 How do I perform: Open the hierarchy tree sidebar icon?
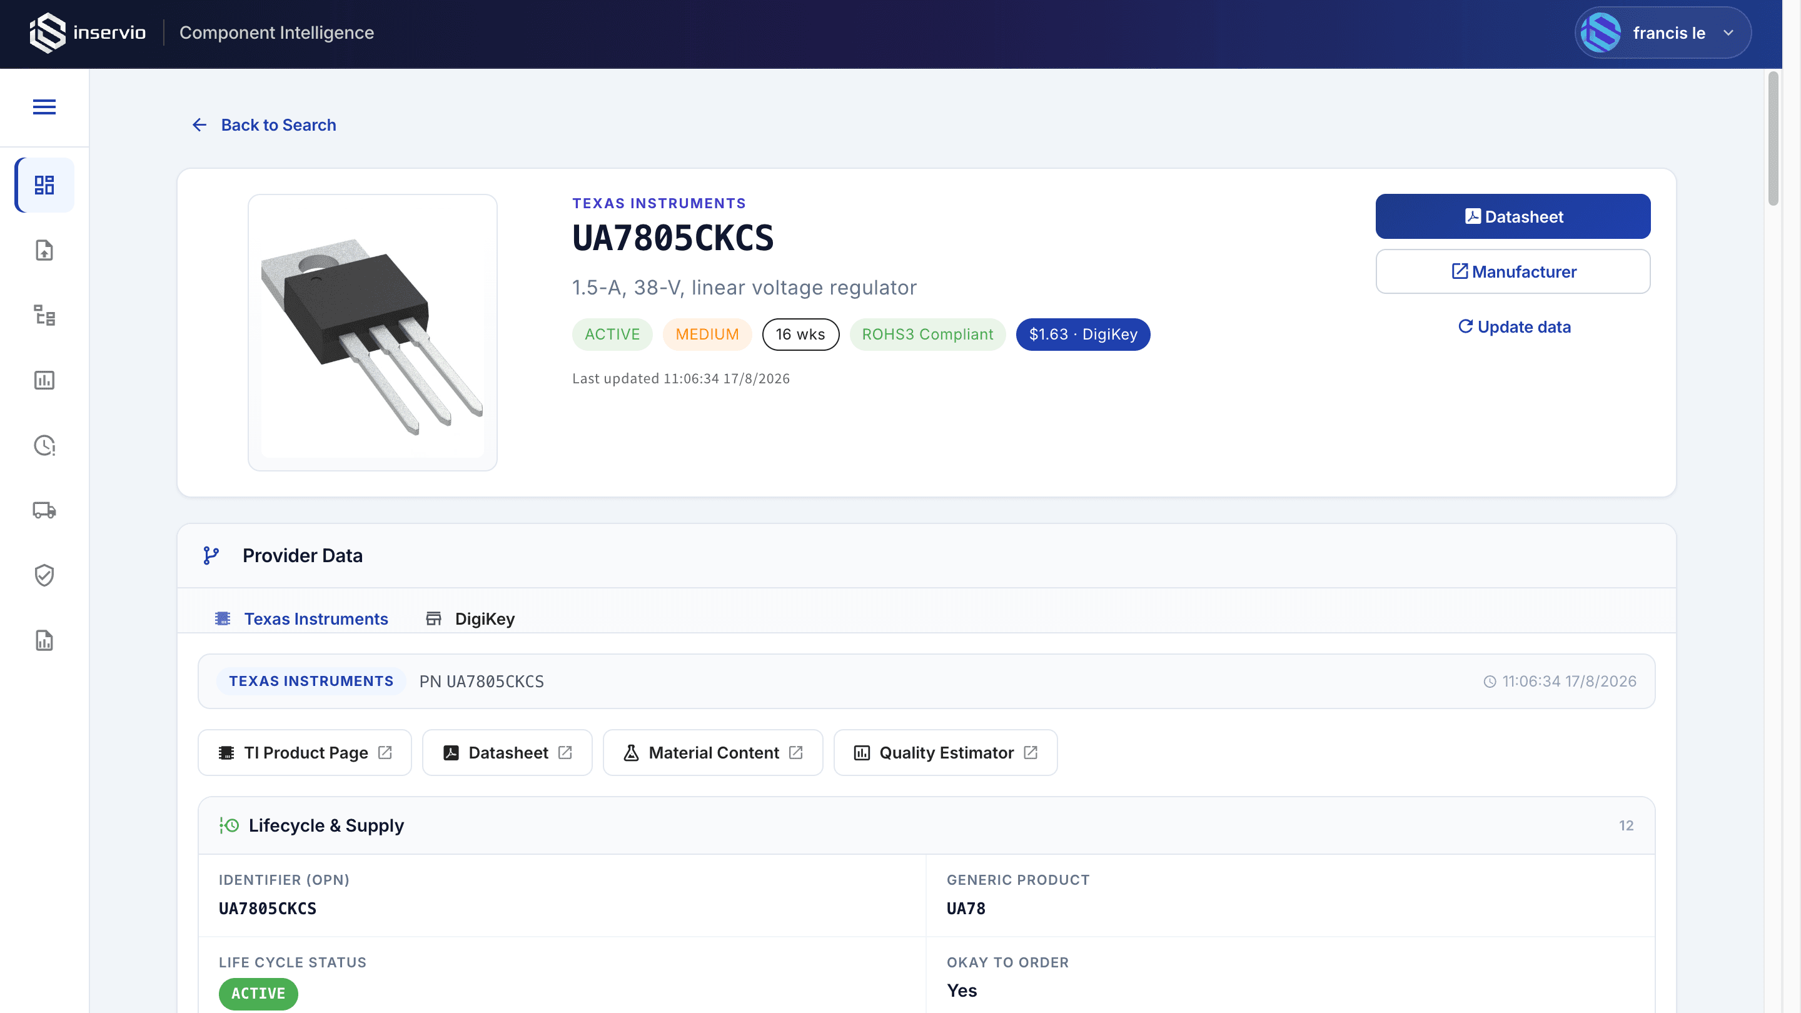[44, 315]
